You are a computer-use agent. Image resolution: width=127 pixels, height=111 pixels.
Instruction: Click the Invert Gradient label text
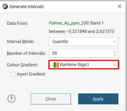pyautogui.click(x=31, y=74)
